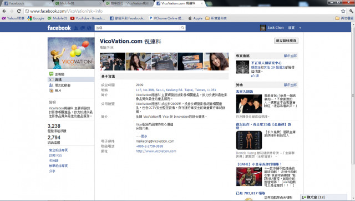Select the info item in the left sidebar
Image resolution: width=355 pixels, height=201 pixels.
pos(71,79)
